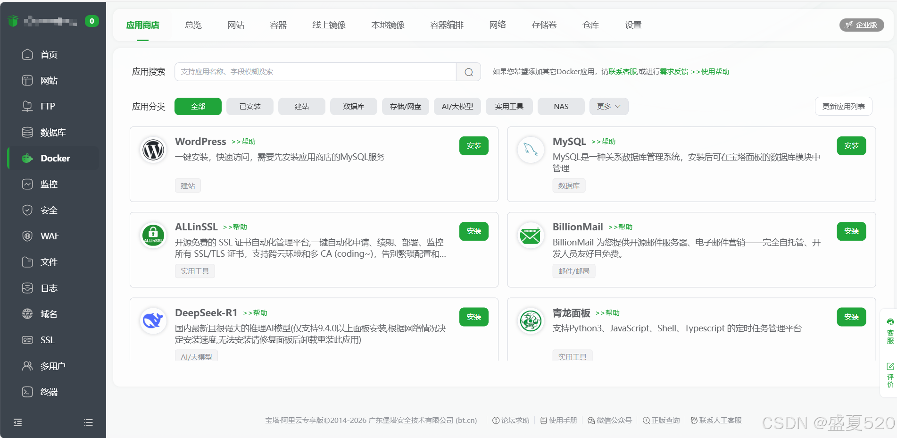
Task: Open the 终端 terminal icon
Action: (x=27, y=392)
